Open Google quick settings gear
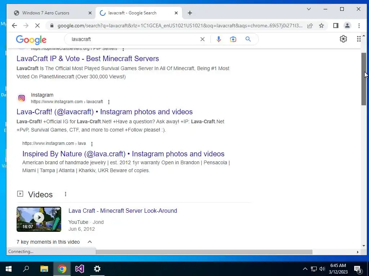The image size is (369, 276). click(343, 39)
